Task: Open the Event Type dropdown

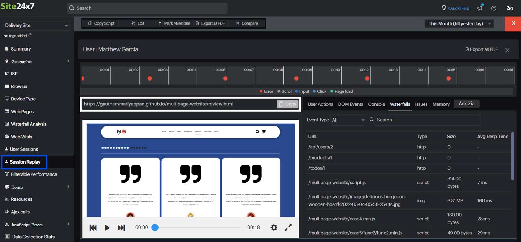Action: point(348,120)
